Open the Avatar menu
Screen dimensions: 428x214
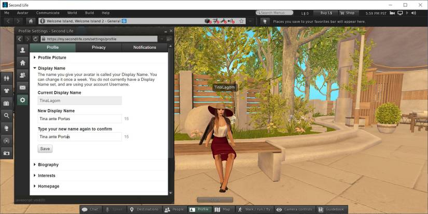click(23, 13)
